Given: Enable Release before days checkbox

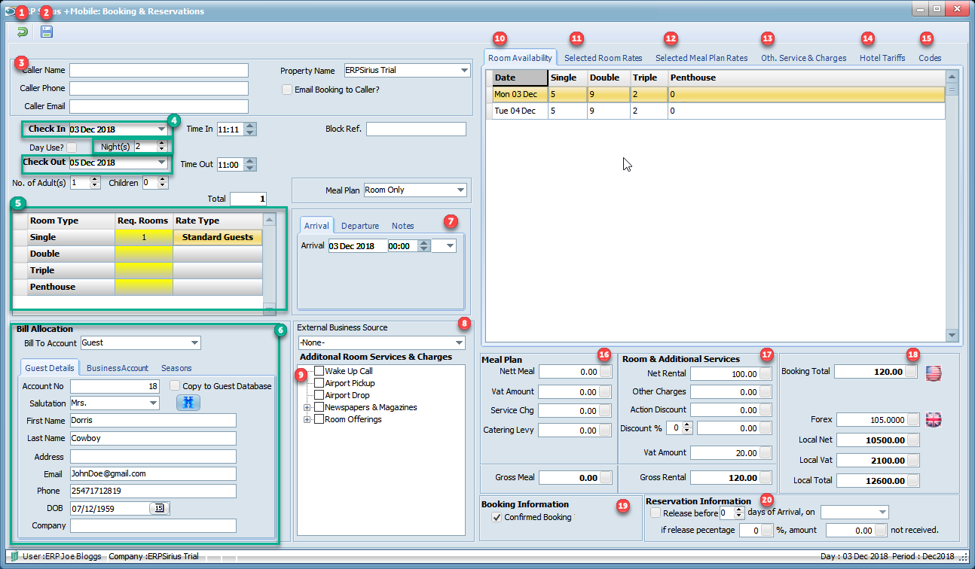Looking at the screenshot, I should pos(656,513).
